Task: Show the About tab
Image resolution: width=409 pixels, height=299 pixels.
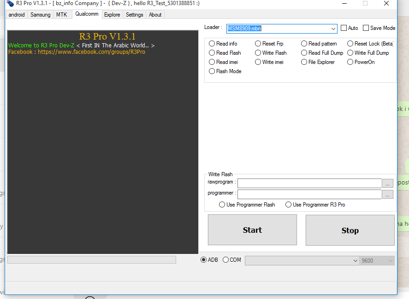Action: (155, 15)
